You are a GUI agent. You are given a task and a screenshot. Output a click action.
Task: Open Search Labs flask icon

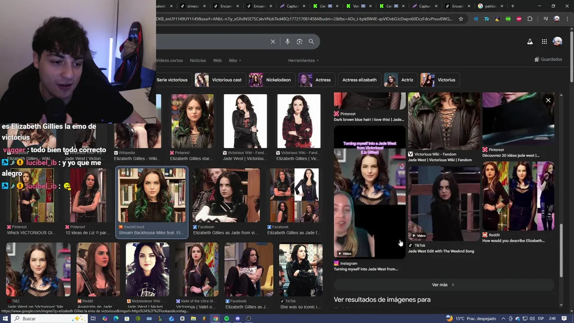(x=530, y=42)
